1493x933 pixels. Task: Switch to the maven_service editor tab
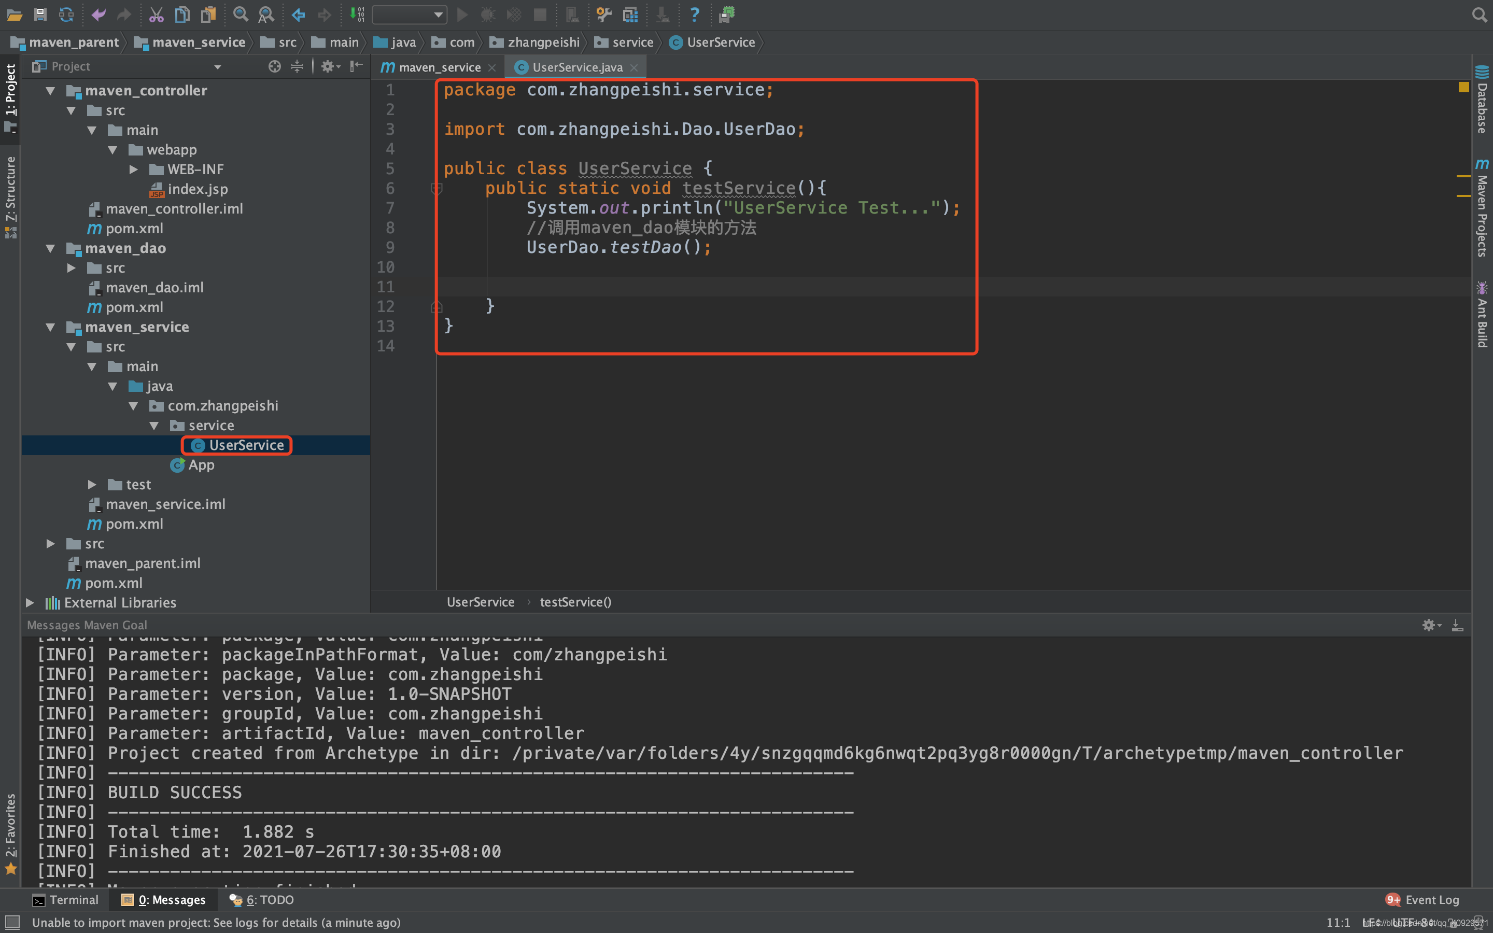pyautogui.click(x=439, y=67)
